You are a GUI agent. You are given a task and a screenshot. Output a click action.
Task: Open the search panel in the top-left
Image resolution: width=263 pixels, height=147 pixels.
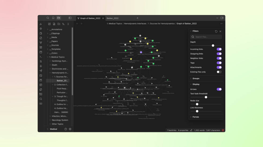click(48, 18)
